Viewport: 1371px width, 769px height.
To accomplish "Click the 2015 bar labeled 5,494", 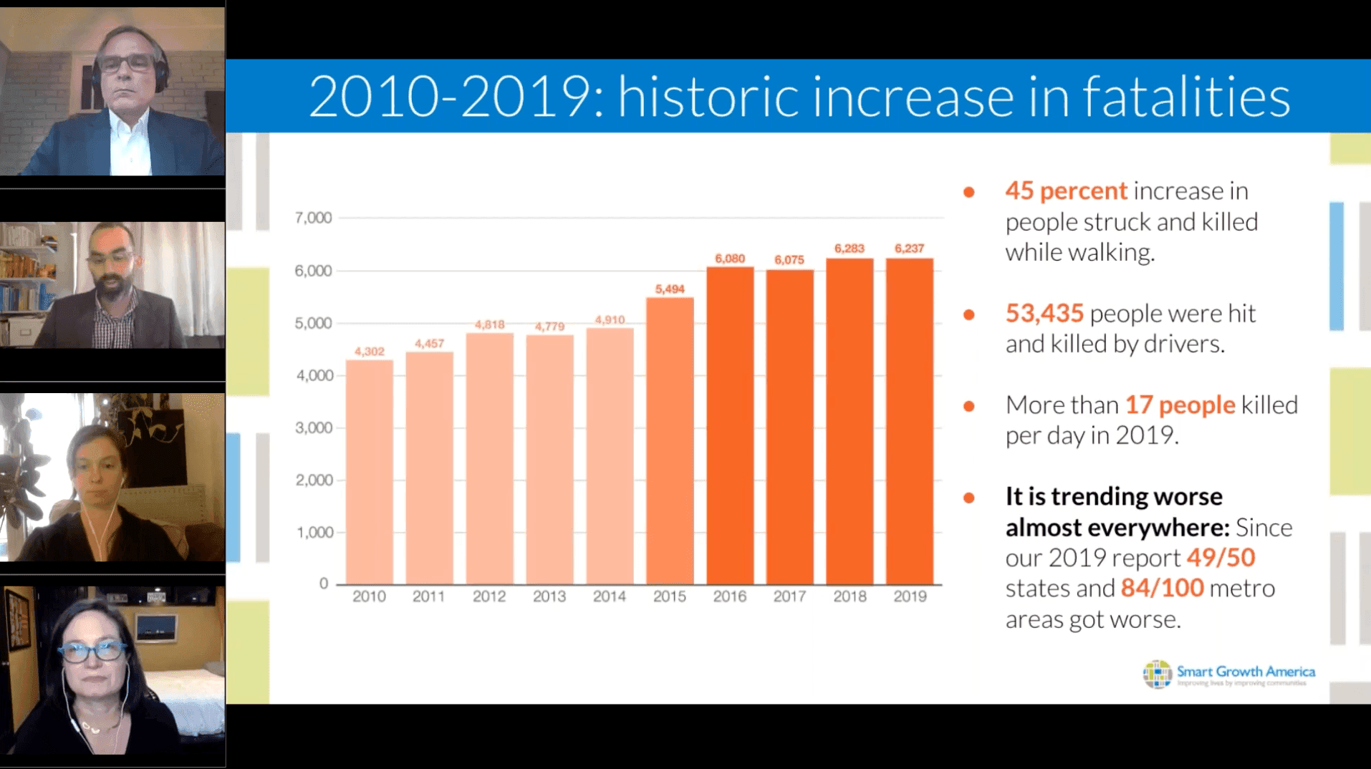I will 670,440.
